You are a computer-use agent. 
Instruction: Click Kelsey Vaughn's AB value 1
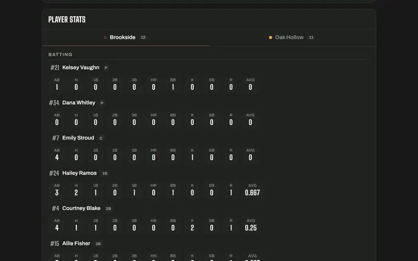coord(57,87)
